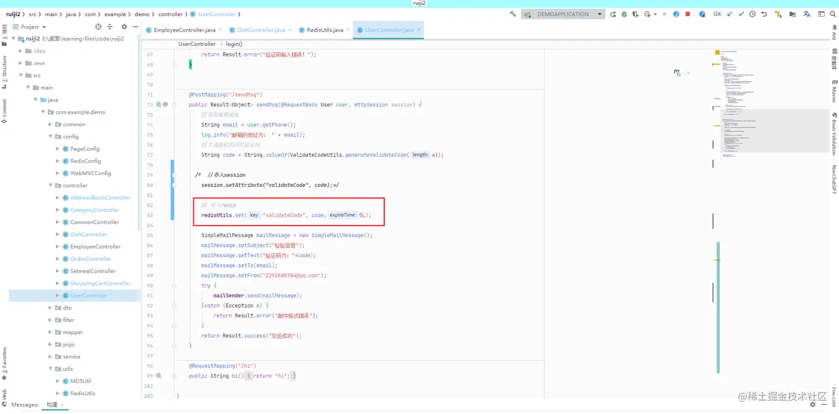The image size is (839, 414).
Task: Click the green Rerun application icon
Action: pos(613,14)
